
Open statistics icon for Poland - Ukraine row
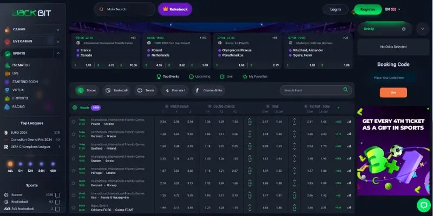click(x=349, y=122)
